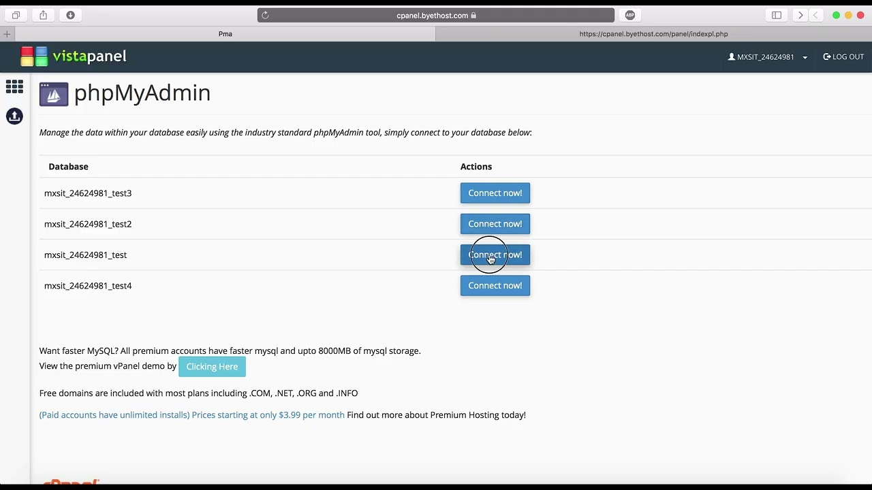Image resolution: width=872 pixels, height=490 pixels.
Task: Connect now to mxsit_24624981_test
Action: tap(495, 255)
